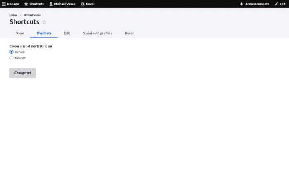This screenshot has width=289, height=181.
Task: Click the user icon beside Michael Vance
Action: click(x=51, y=4)
